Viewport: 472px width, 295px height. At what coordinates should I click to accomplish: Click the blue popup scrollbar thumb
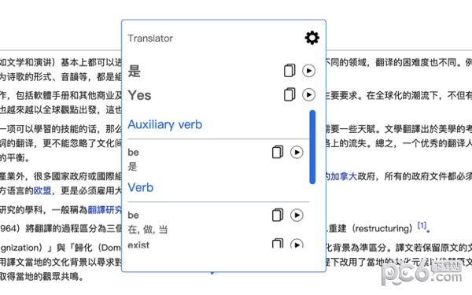[x=312, y=147]
